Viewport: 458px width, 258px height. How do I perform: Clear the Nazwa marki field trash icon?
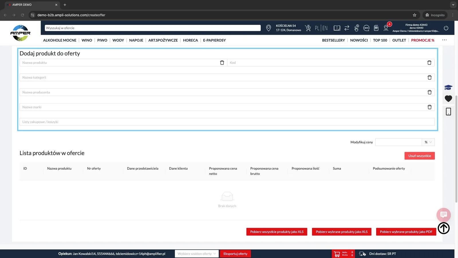click(429, 107)
